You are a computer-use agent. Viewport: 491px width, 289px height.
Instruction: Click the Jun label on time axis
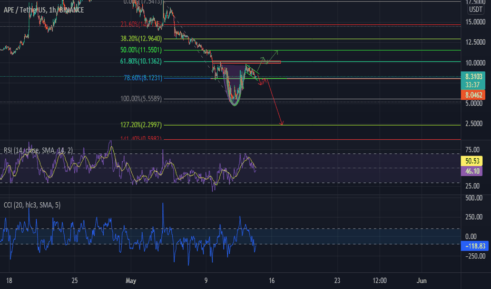coord(421,281)
